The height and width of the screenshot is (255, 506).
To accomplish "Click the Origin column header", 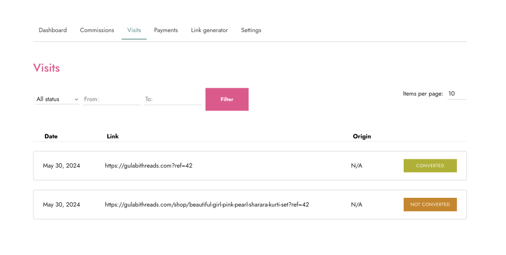I will tap(362, 136).
